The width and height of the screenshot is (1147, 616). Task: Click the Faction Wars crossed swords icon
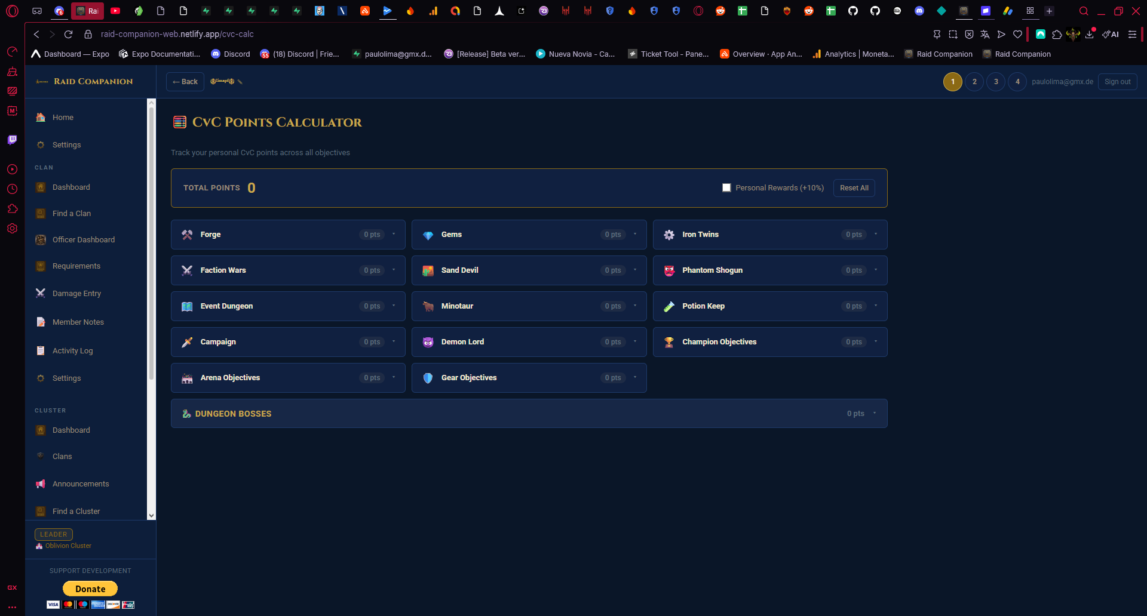coord(187,270)
